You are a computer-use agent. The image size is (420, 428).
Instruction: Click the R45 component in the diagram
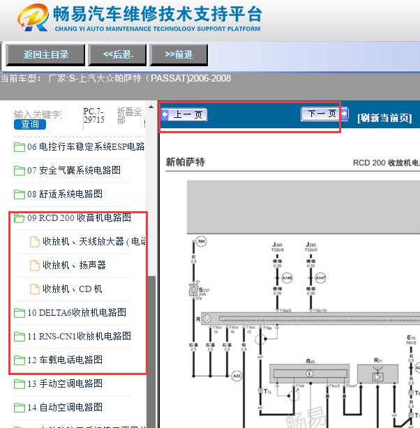pos(309,374)
